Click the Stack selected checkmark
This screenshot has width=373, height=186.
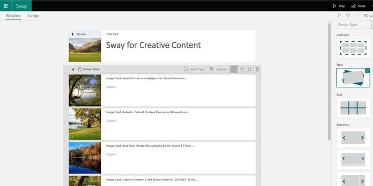point(368,70)
